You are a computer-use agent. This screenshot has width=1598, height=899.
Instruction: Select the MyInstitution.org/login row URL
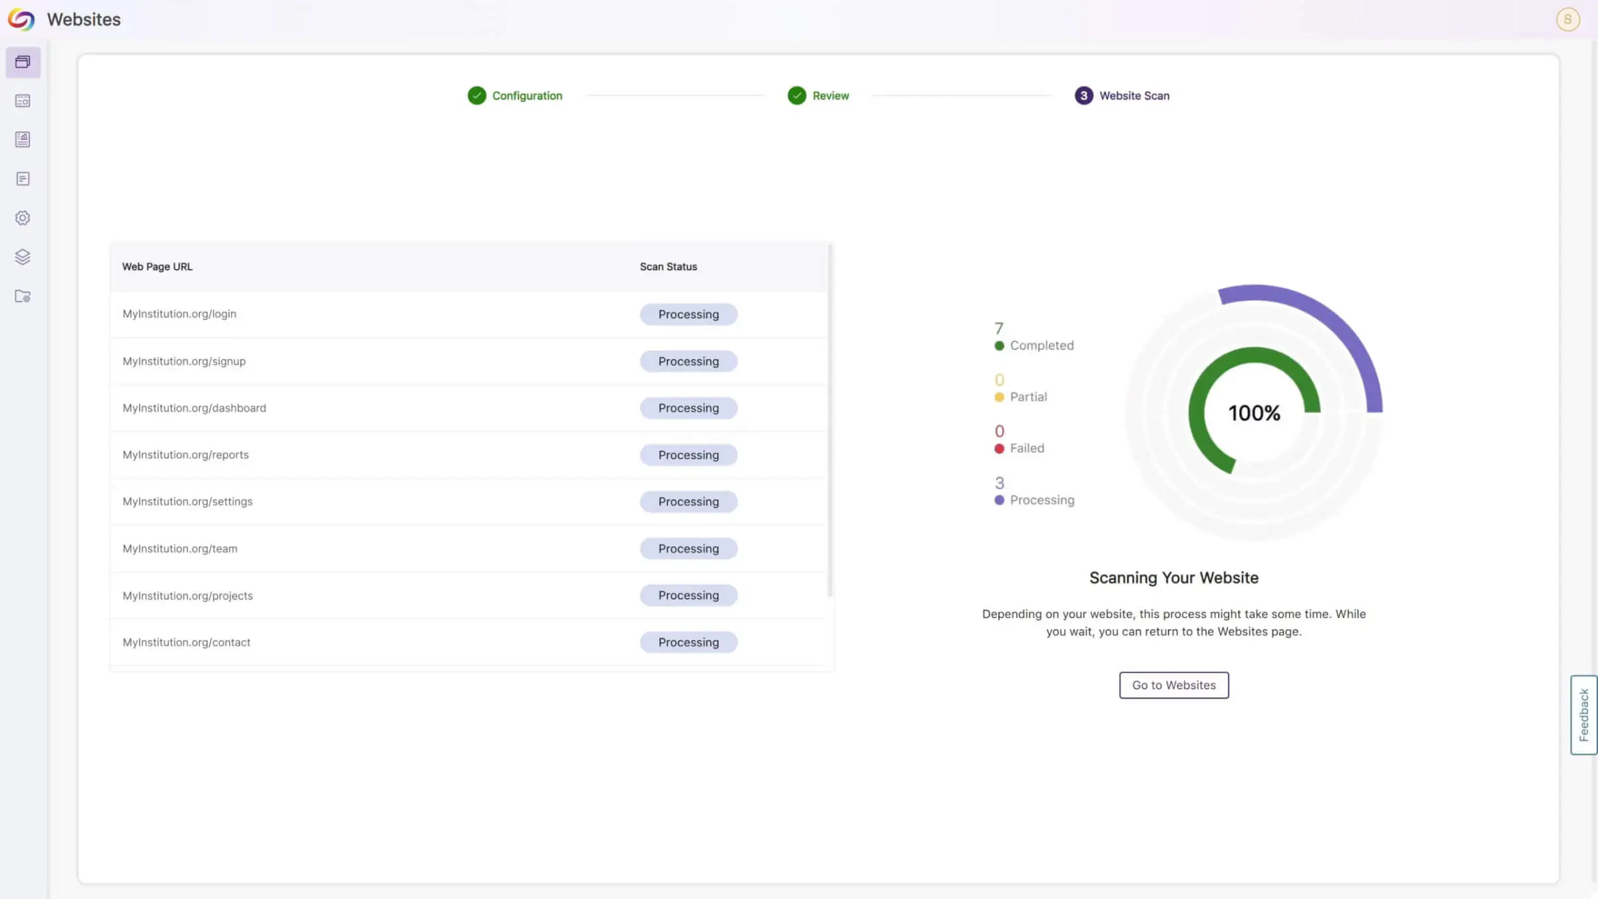[179, 314]
